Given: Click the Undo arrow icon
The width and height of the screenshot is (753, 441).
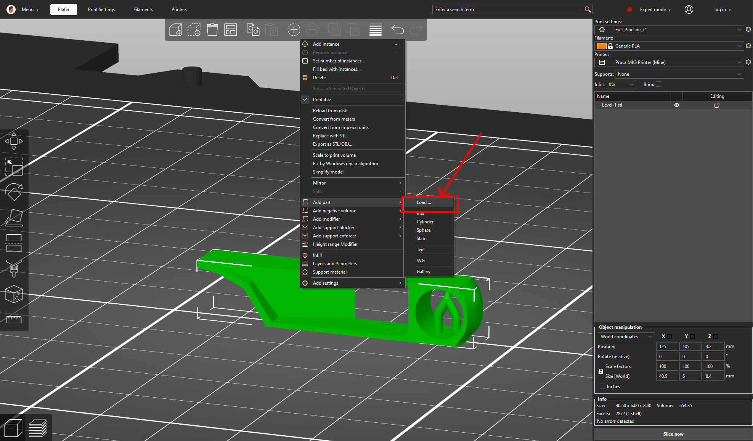Looking at the screenshot, I should tap(397, 30).
